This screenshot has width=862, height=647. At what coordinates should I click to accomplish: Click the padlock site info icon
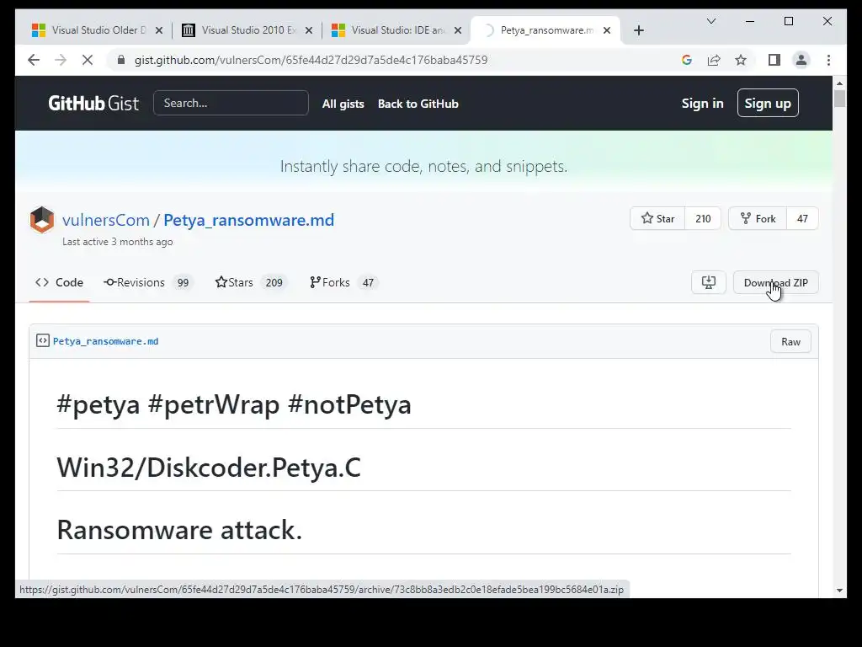pos(121,60)
